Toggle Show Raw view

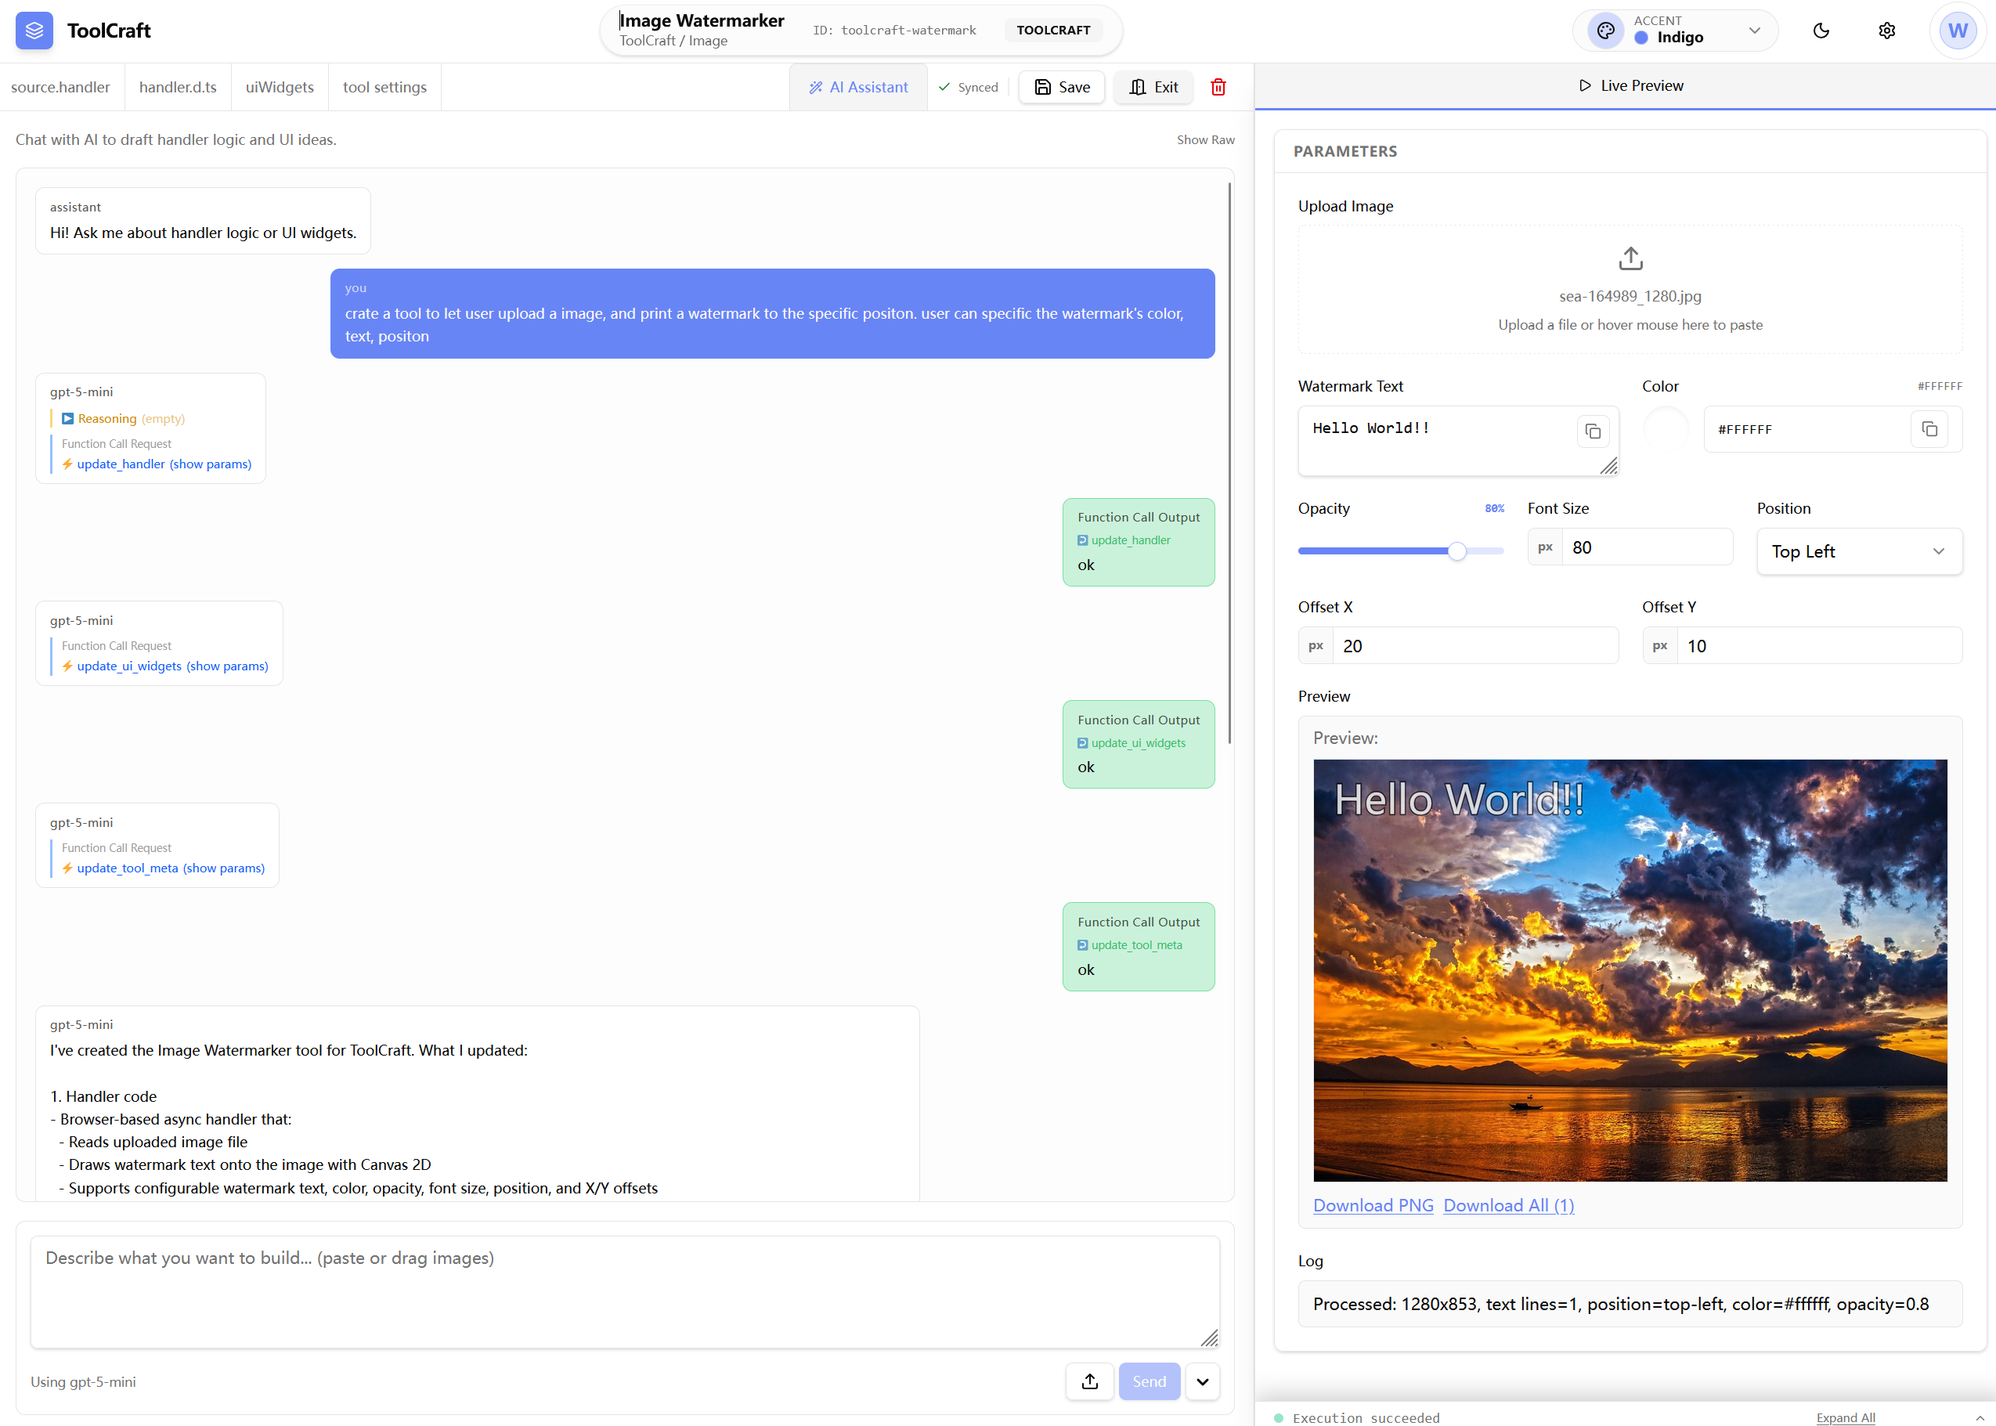(1205, 139)
